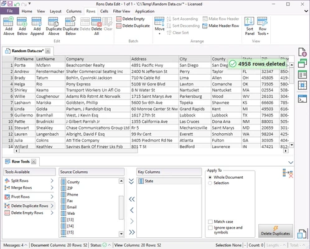Click the Delete All rows icon

(x=96, y=26)
